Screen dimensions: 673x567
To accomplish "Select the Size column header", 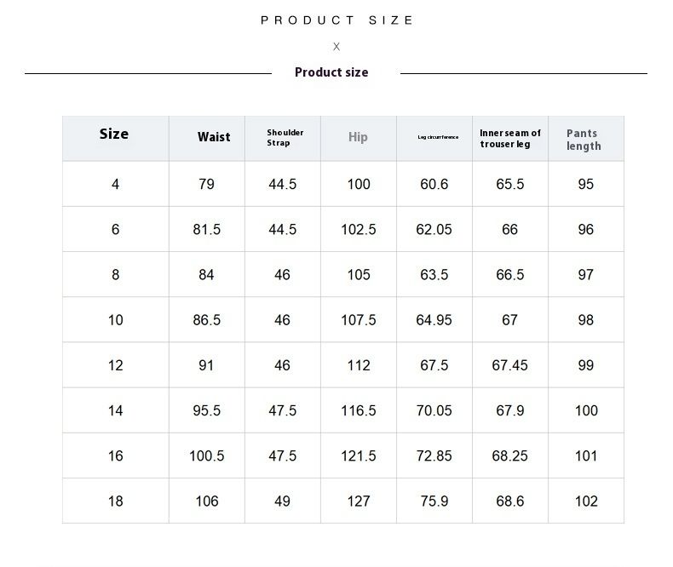I will (x=114, y=134).
